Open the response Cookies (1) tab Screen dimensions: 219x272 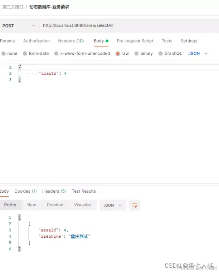click(25, 191)
